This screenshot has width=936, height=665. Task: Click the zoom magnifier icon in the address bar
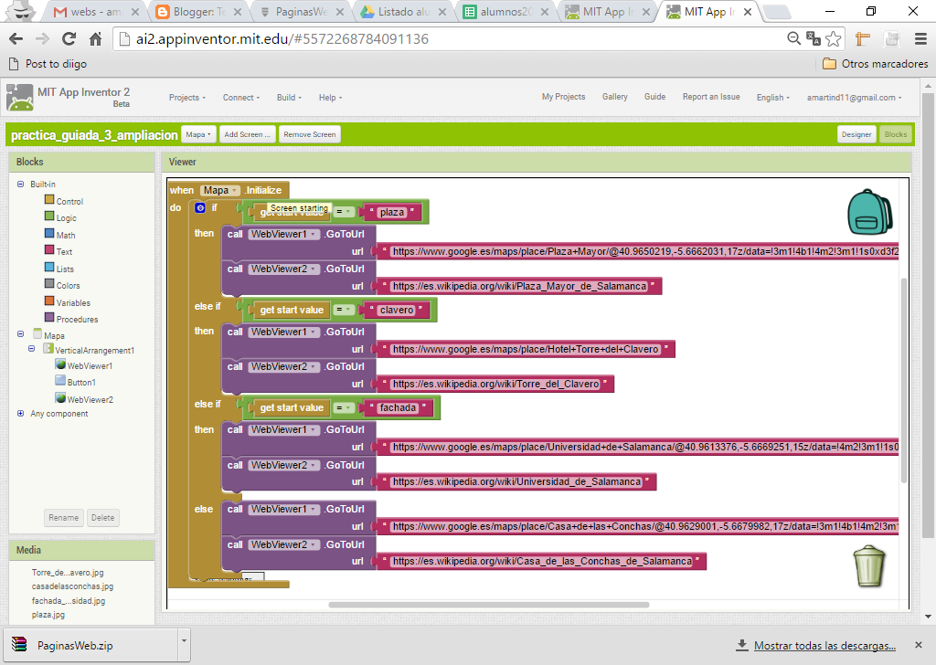793,38
